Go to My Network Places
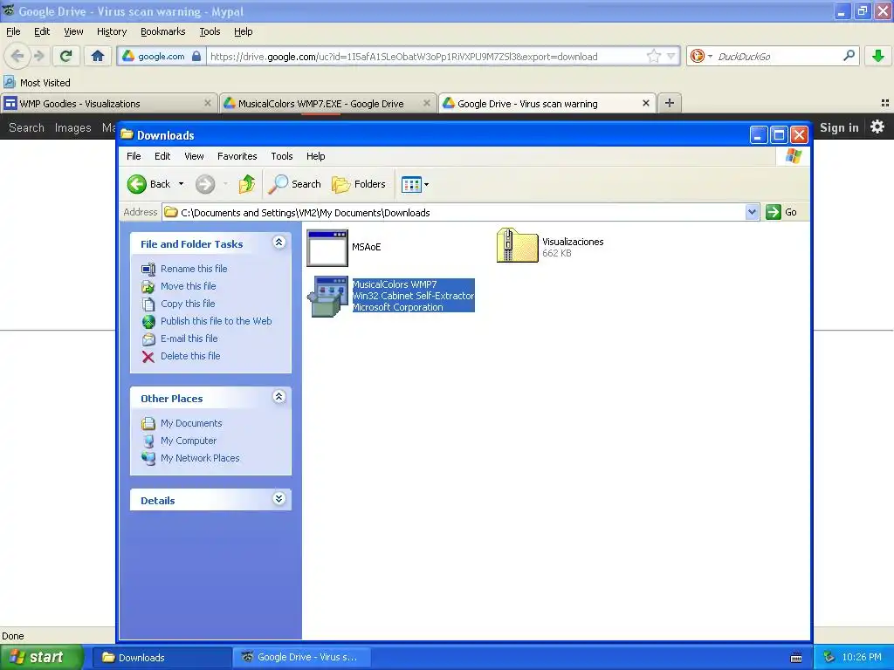This screenshot has height=670, width=894. [x=200, y=458]
